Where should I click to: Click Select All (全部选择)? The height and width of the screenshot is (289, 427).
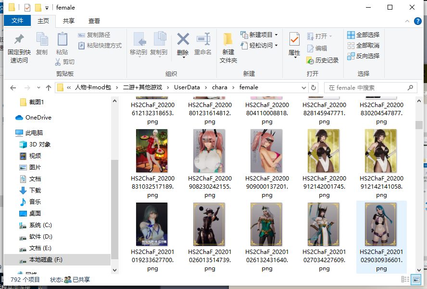tap(363, 35)
